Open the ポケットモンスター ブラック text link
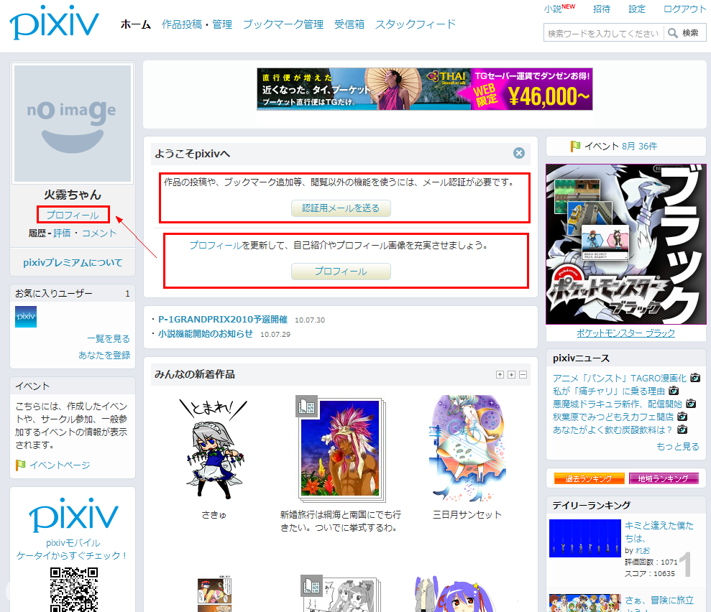Viewport: 711px width, 612px height. (625, 333)
